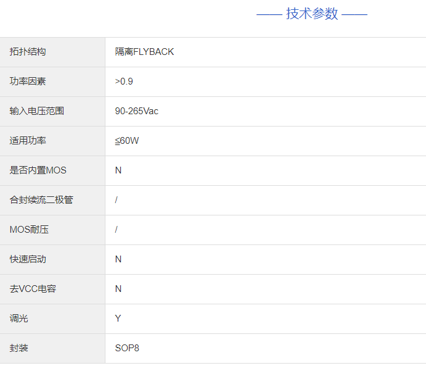The width and height of the screenshot is (426, 371).
Task: Click the 技术参数 heading
Action: (312, 14)
